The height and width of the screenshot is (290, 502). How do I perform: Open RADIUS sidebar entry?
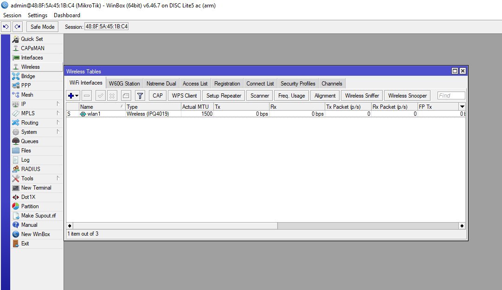tap(37, 169)
